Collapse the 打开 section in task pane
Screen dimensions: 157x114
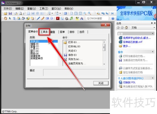pyautogui.click(x=153, y=34)
